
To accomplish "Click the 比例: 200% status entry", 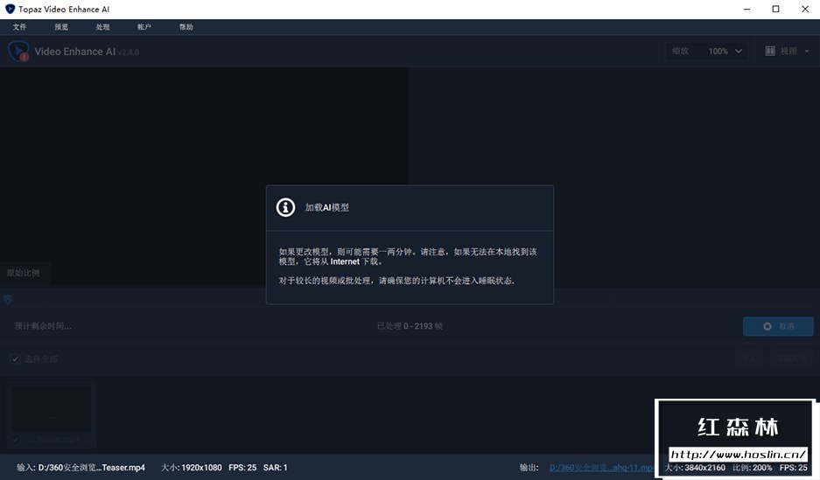I will tap(752, 468).
